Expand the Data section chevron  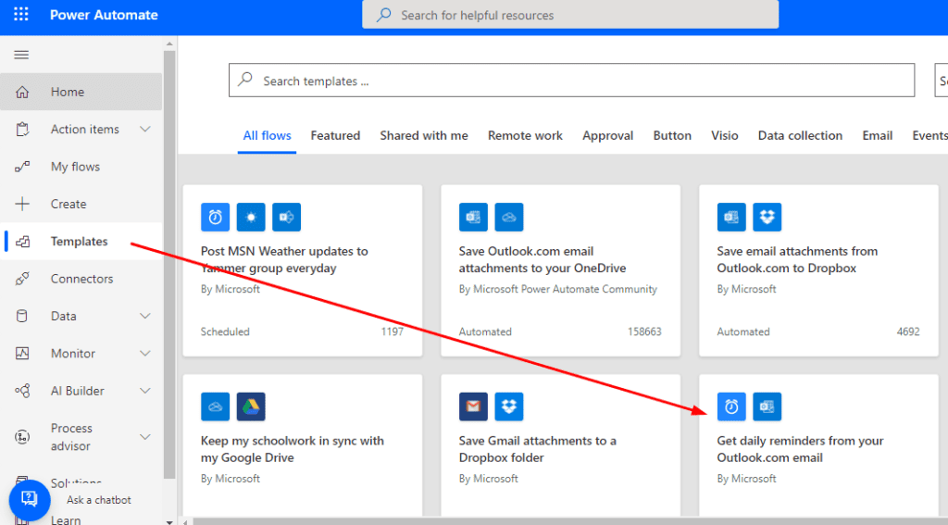145,316
